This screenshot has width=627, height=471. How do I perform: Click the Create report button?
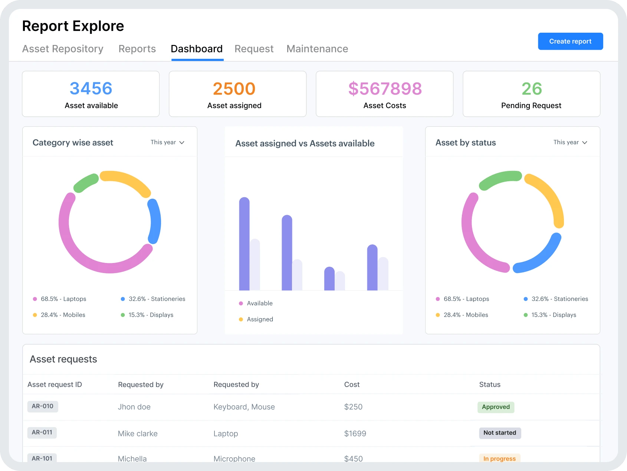coord(570,41)
